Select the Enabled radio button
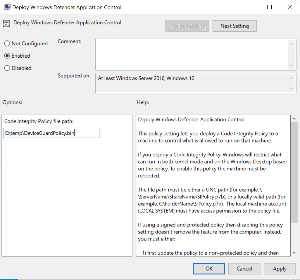Image resolution: width=300 pixels, height=280 pixels. point(7,56)
